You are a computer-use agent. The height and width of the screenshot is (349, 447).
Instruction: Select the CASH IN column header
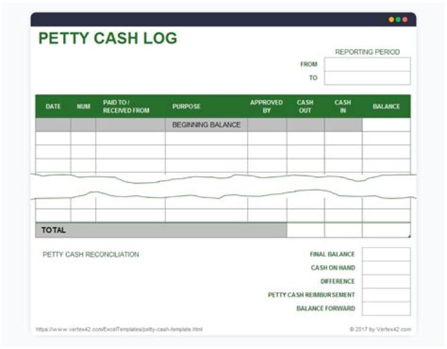tap(343, 106)
